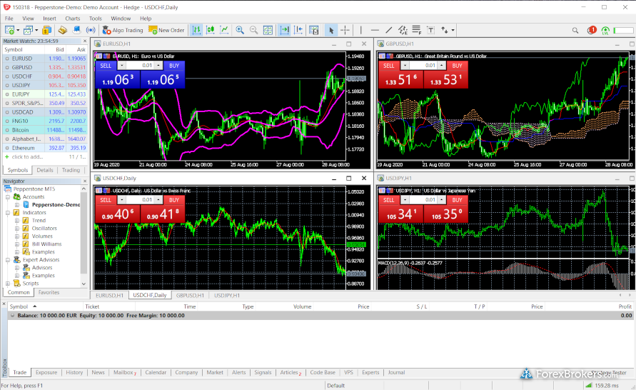
Task: Click the 159.28 ms ping status entry
Action: [x=607, y=386]
